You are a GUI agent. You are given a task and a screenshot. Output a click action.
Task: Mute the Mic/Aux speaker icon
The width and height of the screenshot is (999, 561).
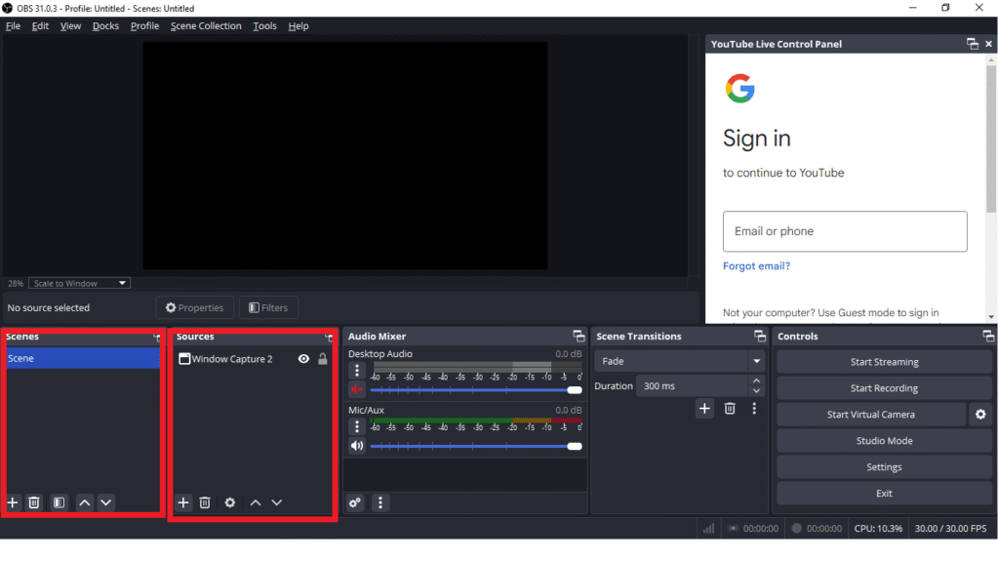click(x=357, y=446)
